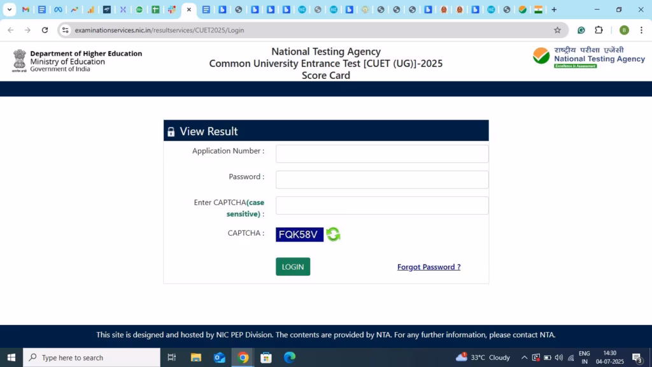Switch the ENG IN input language
Image resolution: width=652 pixels, height=367 pixels.
point(585,357)
